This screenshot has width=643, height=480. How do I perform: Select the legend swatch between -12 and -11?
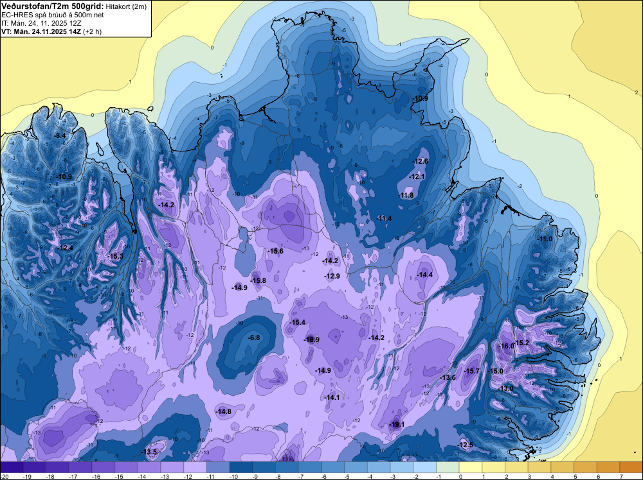pos(195,467)
